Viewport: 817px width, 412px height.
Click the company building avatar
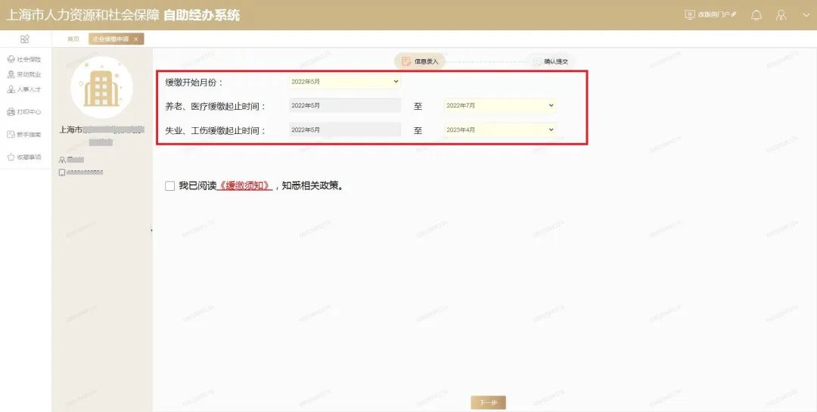(x=101, y=88)
